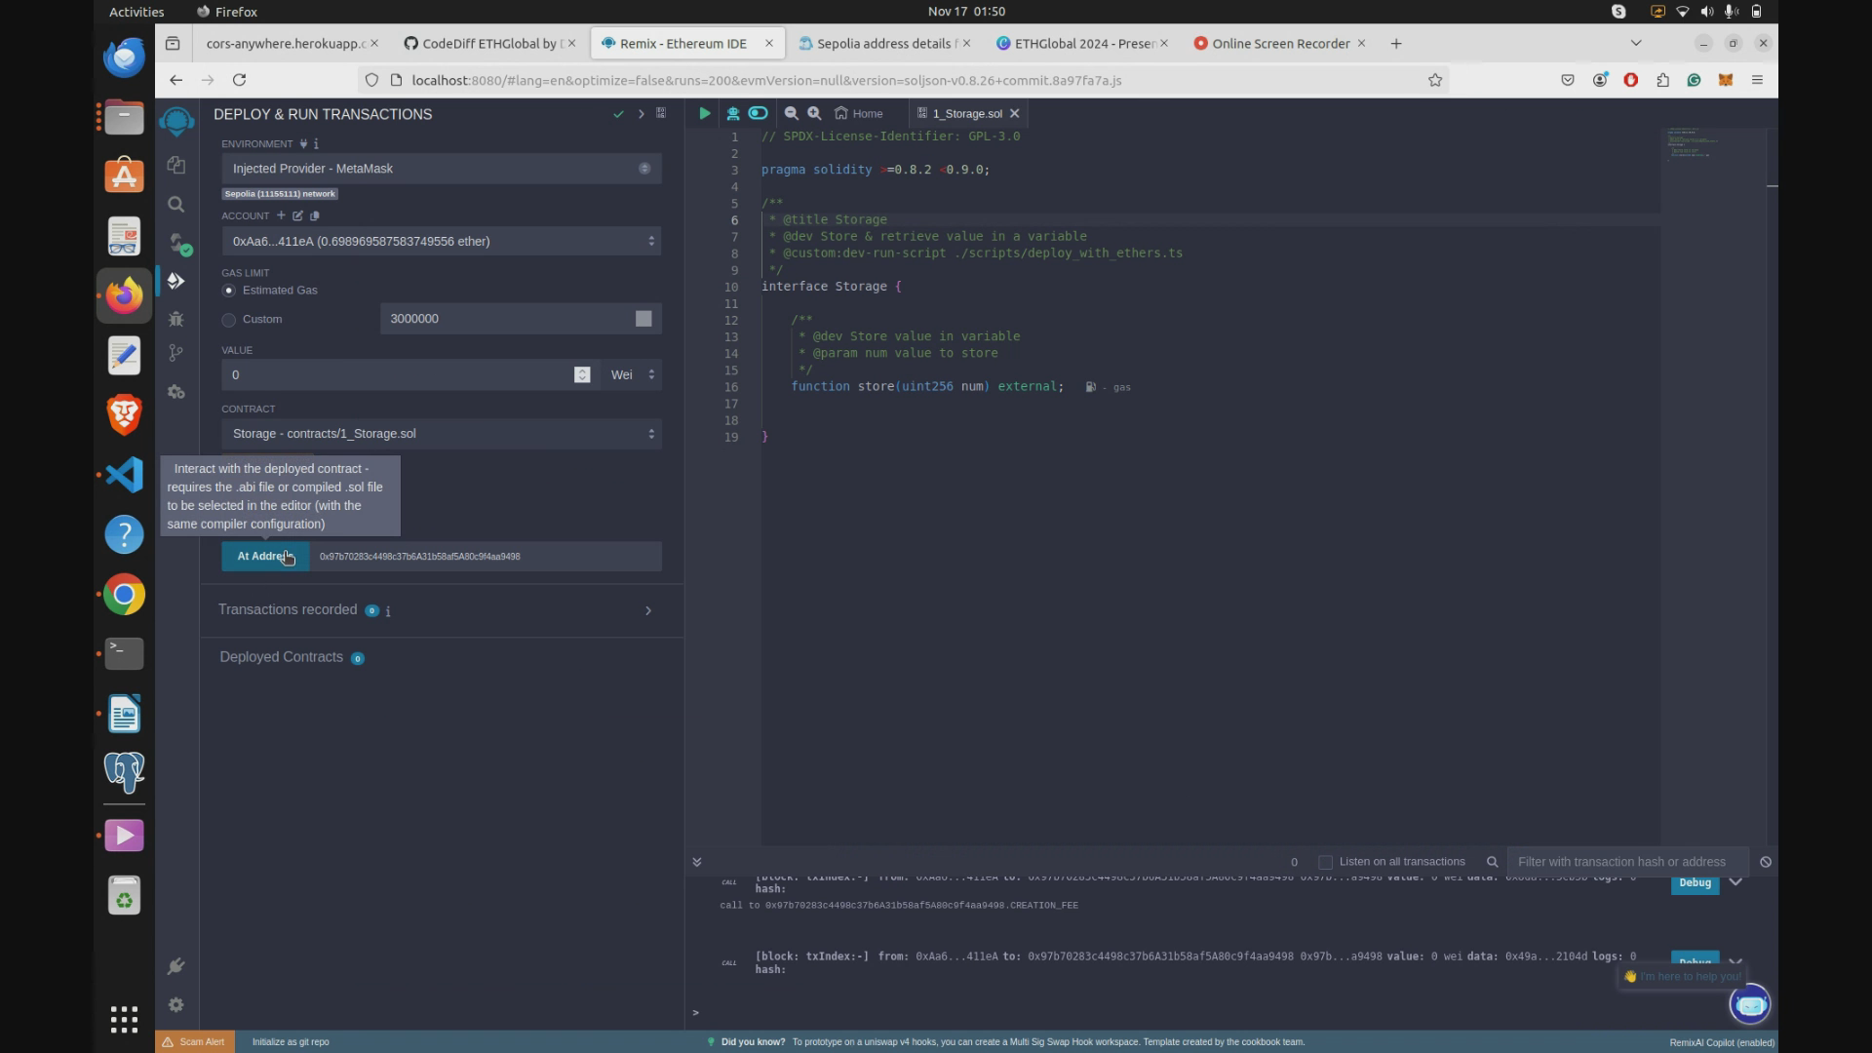Collapse the terminal with double chevron
The height and width of the screenshot is (1053, 1872).
(697, 862)
